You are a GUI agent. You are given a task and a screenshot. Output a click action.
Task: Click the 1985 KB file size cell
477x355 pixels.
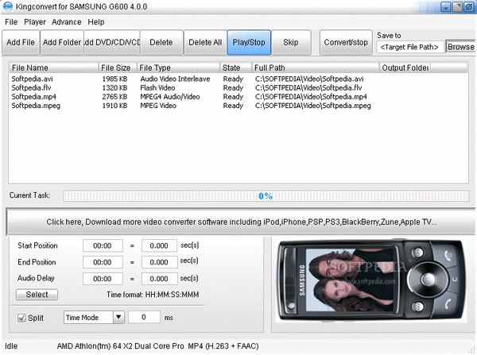pyautogui.click(x=114, y=79)
